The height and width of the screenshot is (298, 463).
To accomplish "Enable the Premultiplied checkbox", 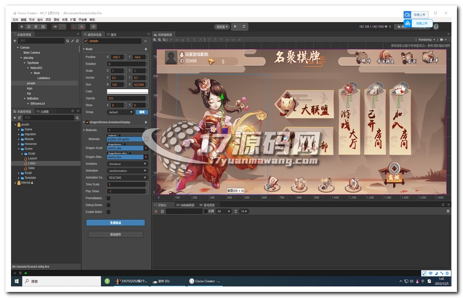I will coord(108,198).
